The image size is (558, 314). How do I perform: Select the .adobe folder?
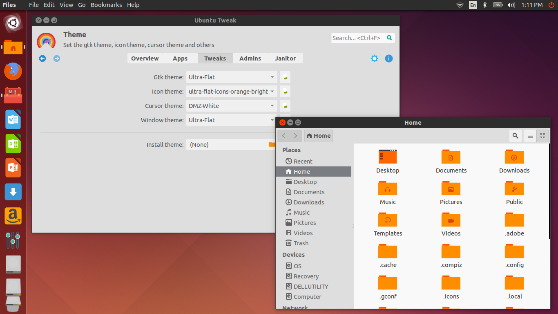(514, 220)
